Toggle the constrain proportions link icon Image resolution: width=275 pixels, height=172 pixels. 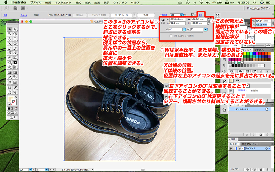pos(209,21)
